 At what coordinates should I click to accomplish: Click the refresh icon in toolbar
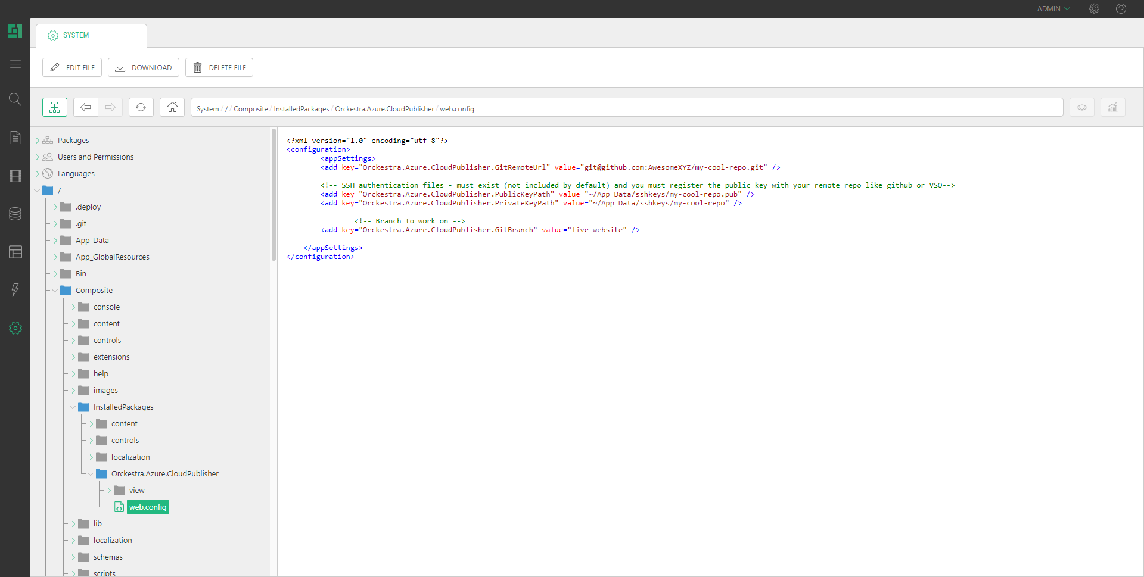point(141,107)
